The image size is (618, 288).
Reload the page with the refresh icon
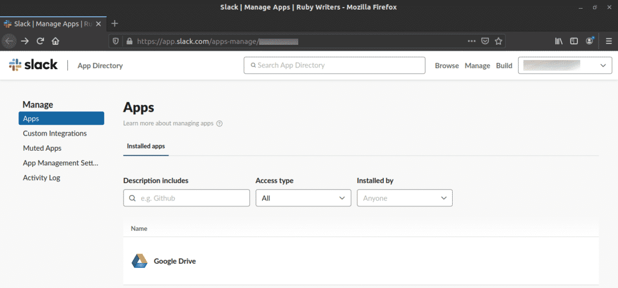pyautogui.click(x=40, y=41)
